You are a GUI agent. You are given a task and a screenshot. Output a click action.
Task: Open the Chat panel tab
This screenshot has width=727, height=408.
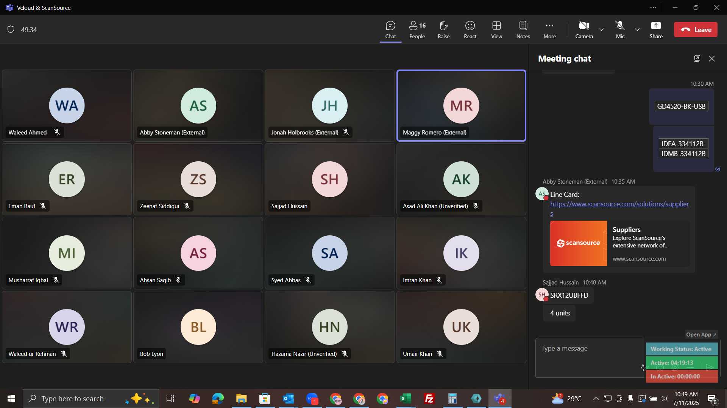click(x=390, y=30)
